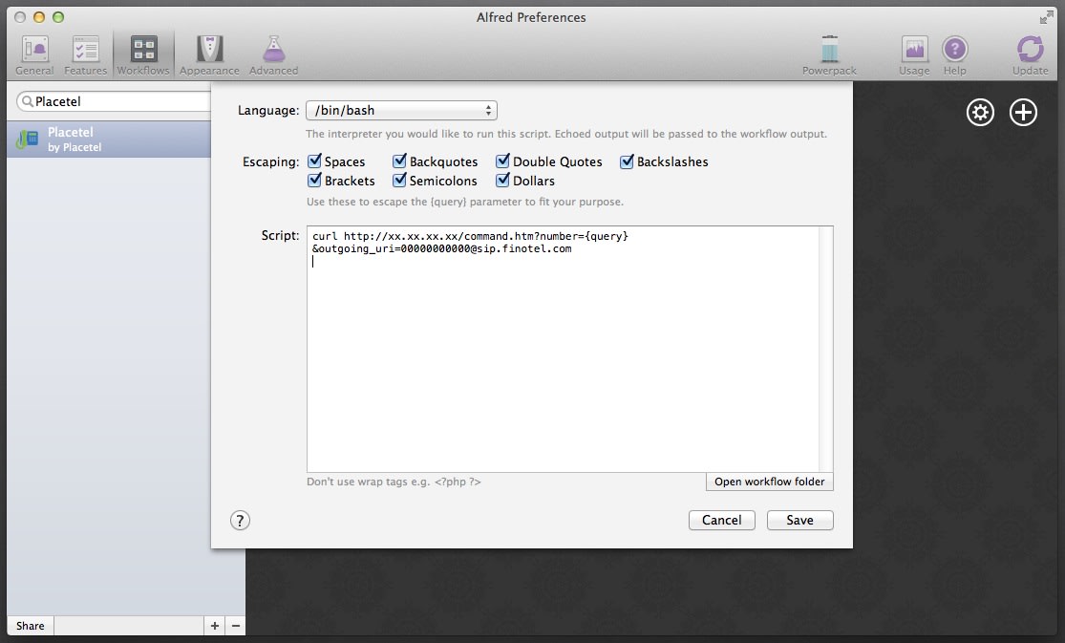Cancel the script editing dialog
Image resolution: width=1065 pixels, height=643 pixels.
pyautogui.click(x=721, y=520)
